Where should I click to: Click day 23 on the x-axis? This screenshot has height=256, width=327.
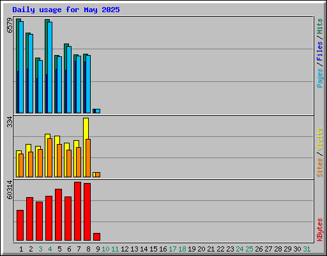[230, 249]
